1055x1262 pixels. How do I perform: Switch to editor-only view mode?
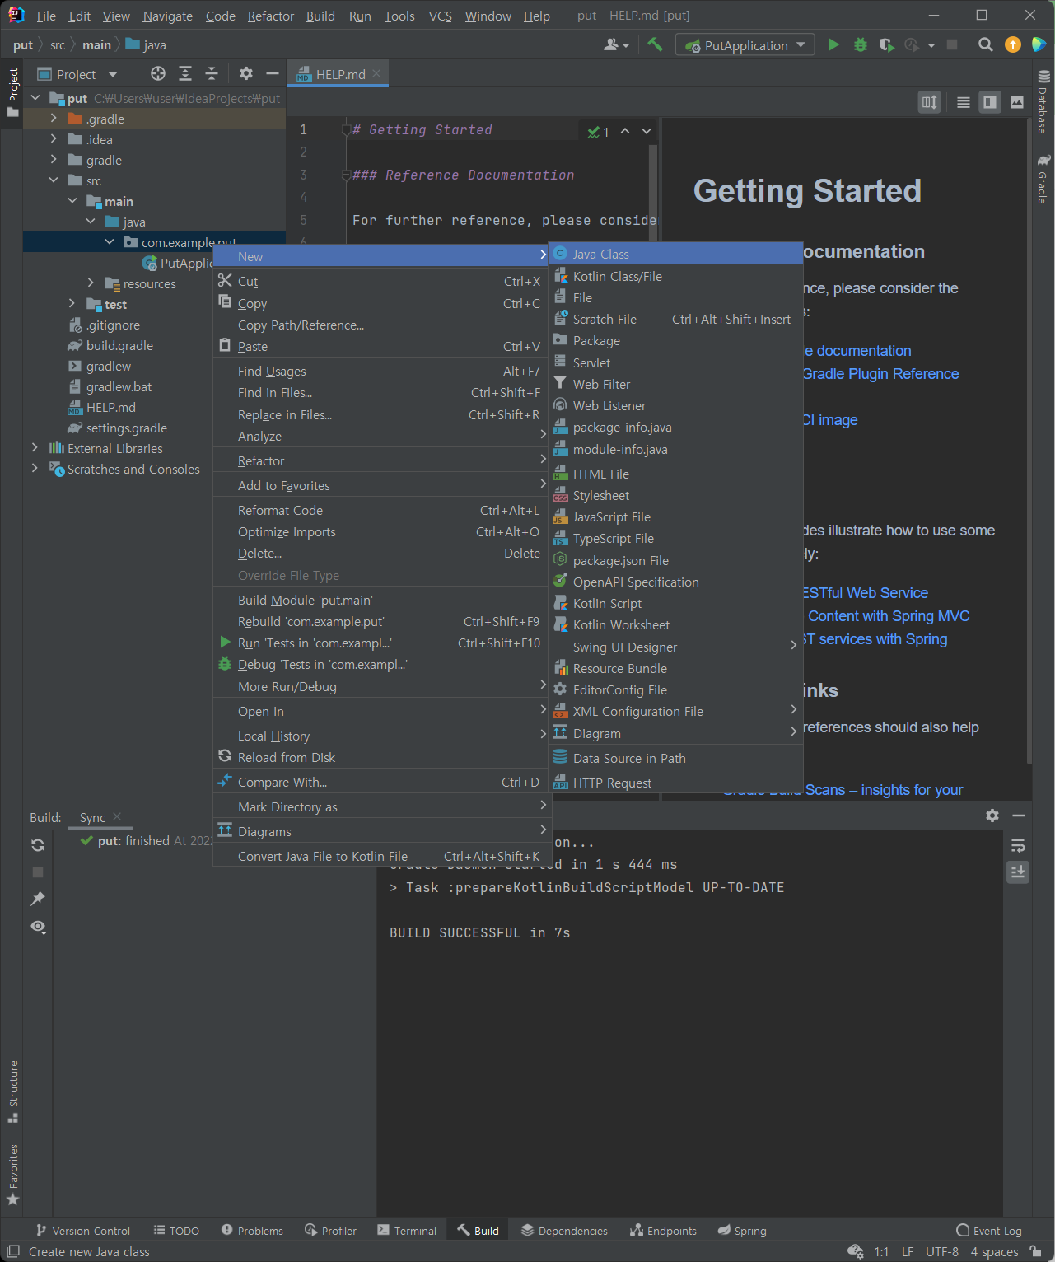963,102
